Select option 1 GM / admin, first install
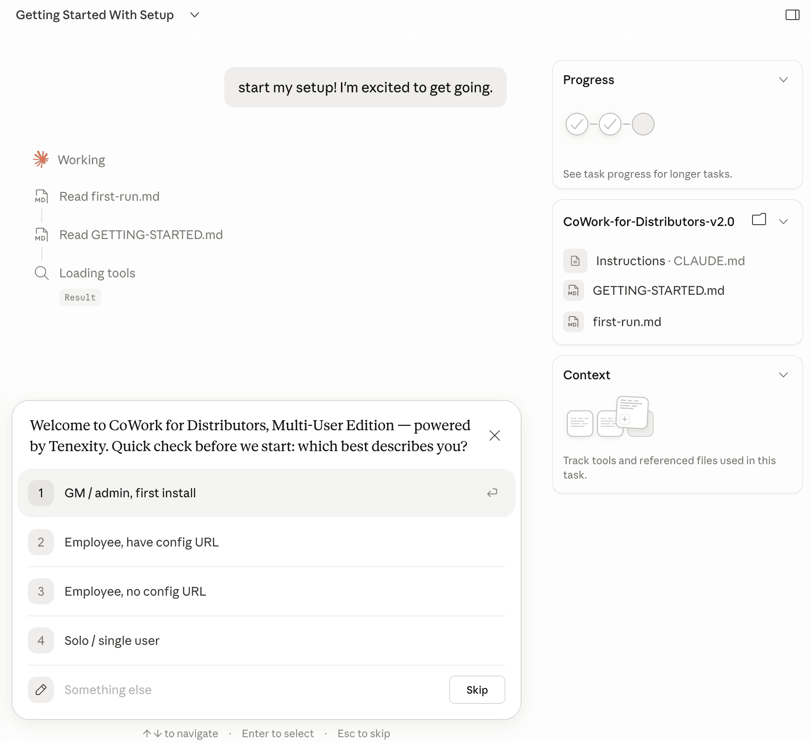The height and width of the screenshot is (742, 810). tap(267, 493)
